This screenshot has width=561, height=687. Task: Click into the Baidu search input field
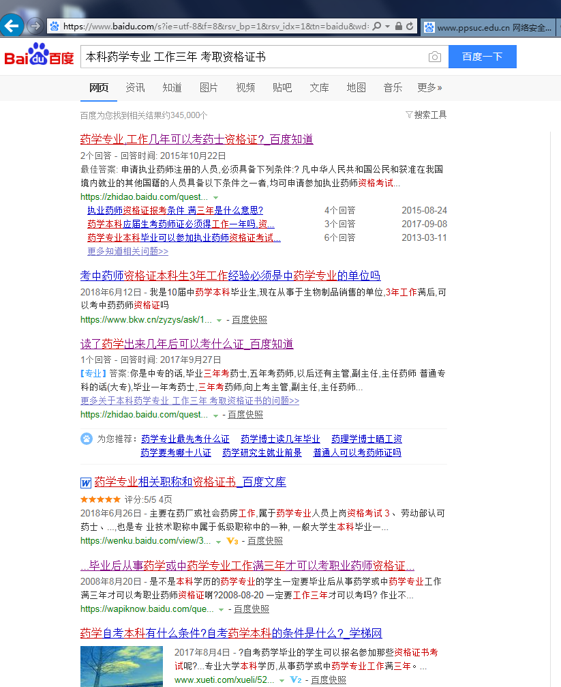(254, 57)
